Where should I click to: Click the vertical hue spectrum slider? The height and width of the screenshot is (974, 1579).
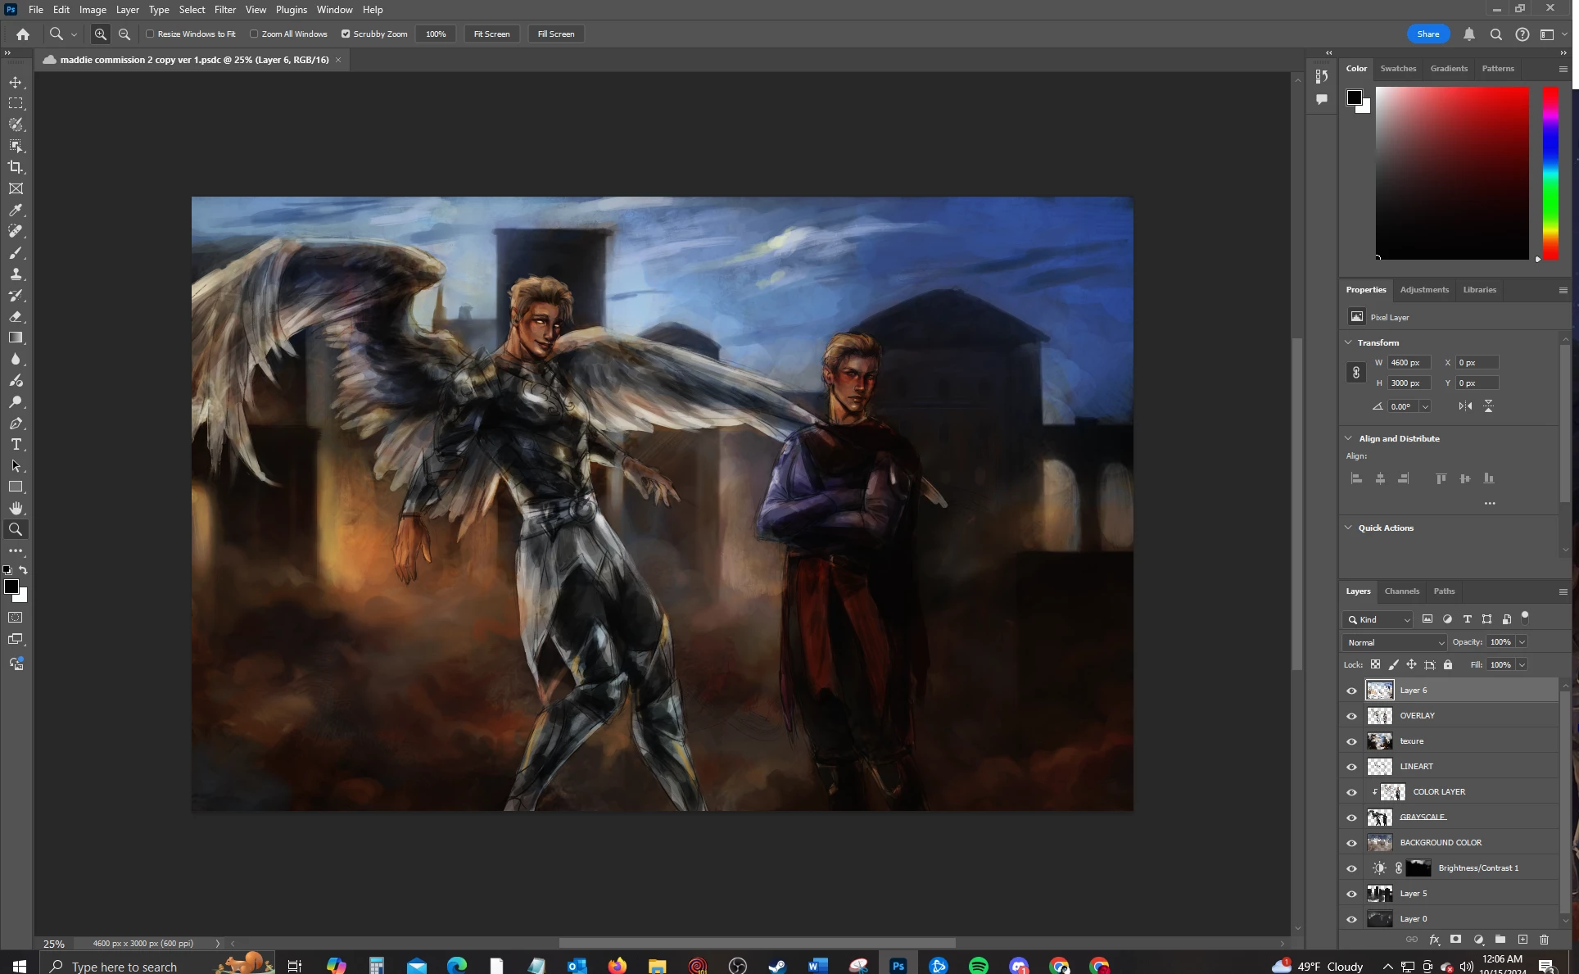[x=1550, y=173]
